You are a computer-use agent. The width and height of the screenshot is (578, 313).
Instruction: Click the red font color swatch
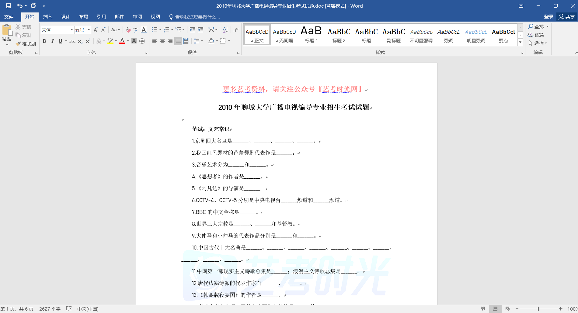122,41
